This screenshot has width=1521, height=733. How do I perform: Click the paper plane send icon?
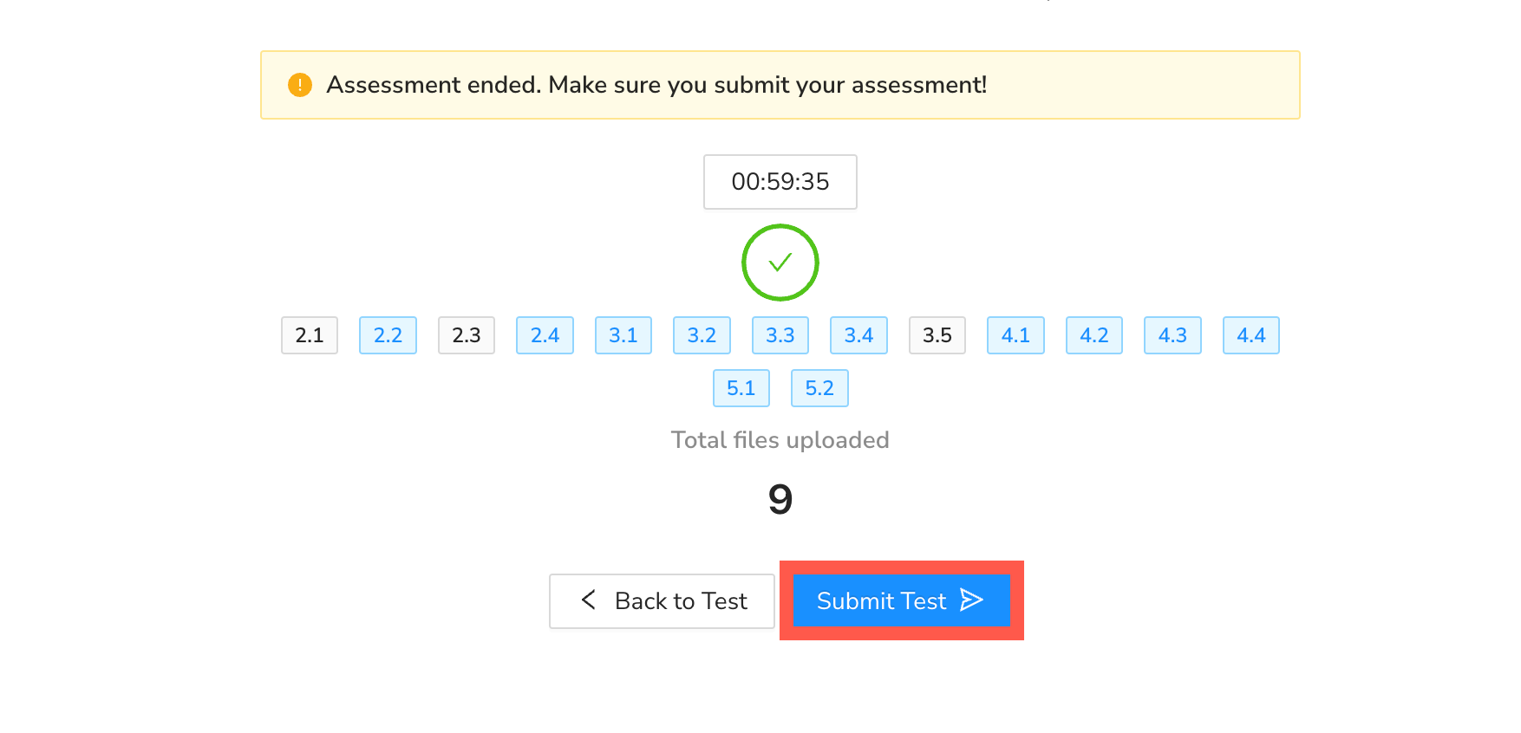[x=971, y=600]
